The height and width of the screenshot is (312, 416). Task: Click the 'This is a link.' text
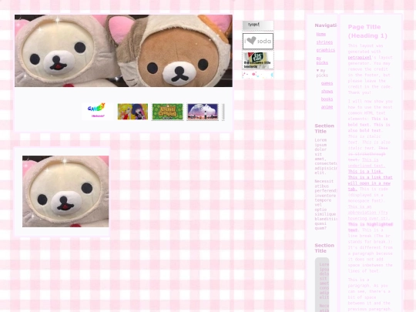(365, 172)
